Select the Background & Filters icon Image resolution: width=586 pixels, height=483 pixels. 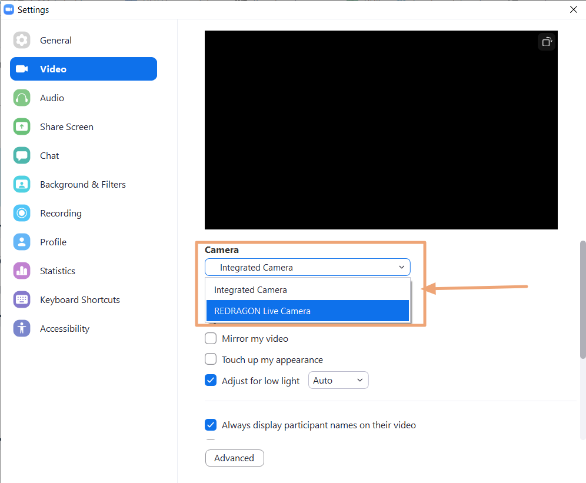(21, 184)
